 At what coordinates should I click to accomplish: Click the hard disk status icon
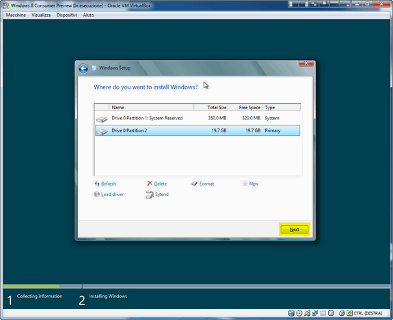coord(291,313)
